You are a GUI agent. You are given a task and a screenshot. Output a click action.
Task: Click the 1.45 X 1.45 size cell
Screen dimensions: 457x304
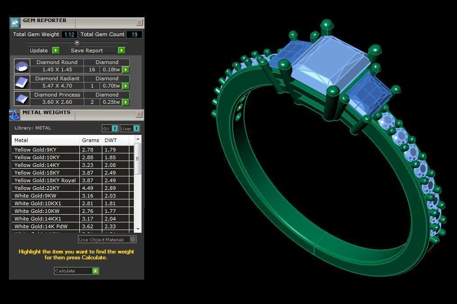[57, 70]
